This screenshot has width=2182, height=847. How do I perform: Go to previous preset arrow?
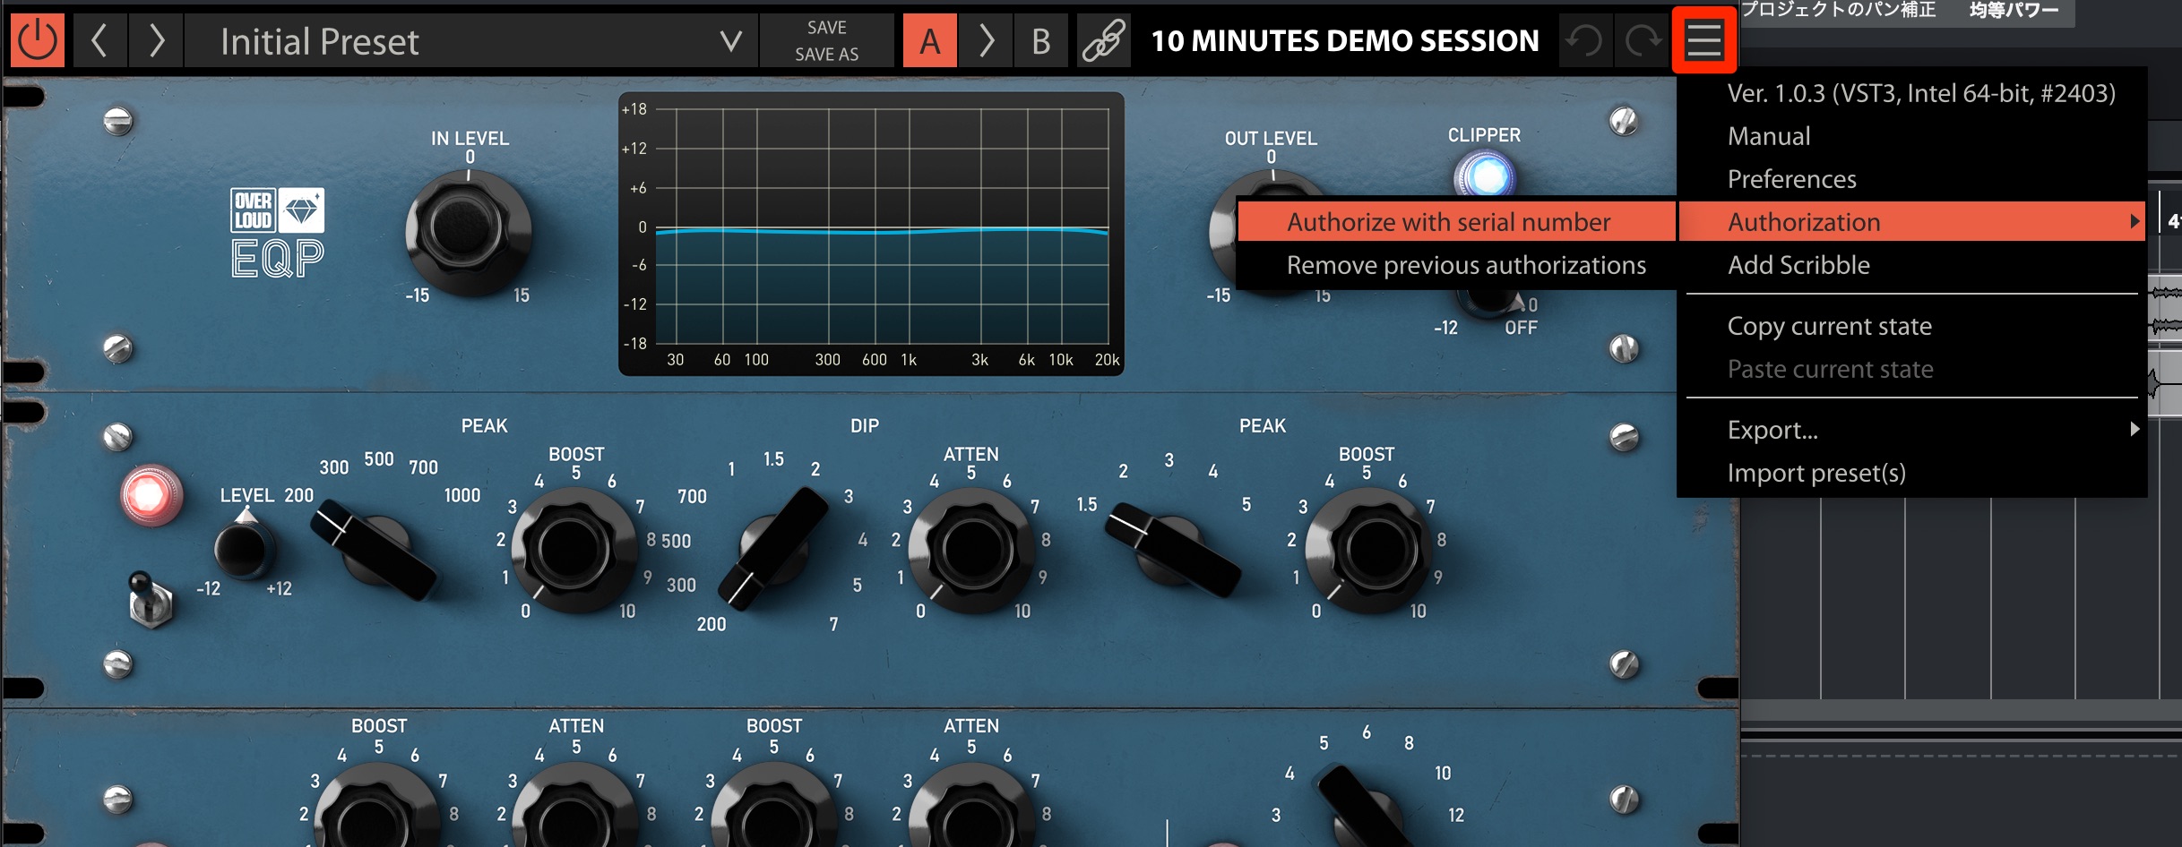(99, 40)
